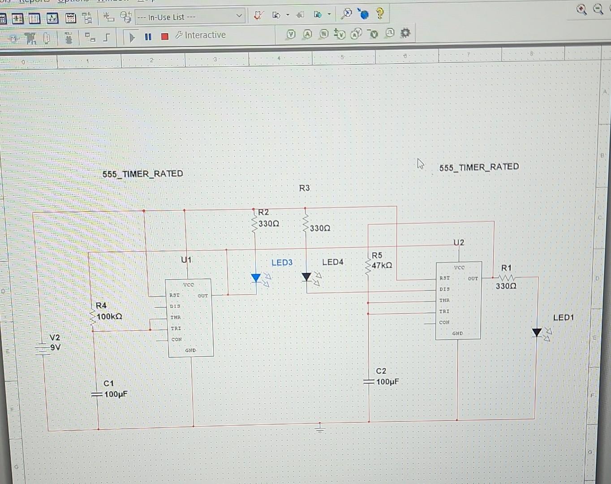Click Forward annotate to Ultiboard icon

point(318,15)
